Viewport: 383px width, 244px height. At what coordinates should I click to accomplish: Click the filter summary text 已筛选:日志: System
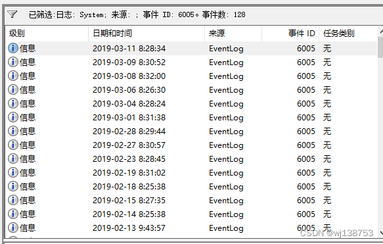pos(68,14)
